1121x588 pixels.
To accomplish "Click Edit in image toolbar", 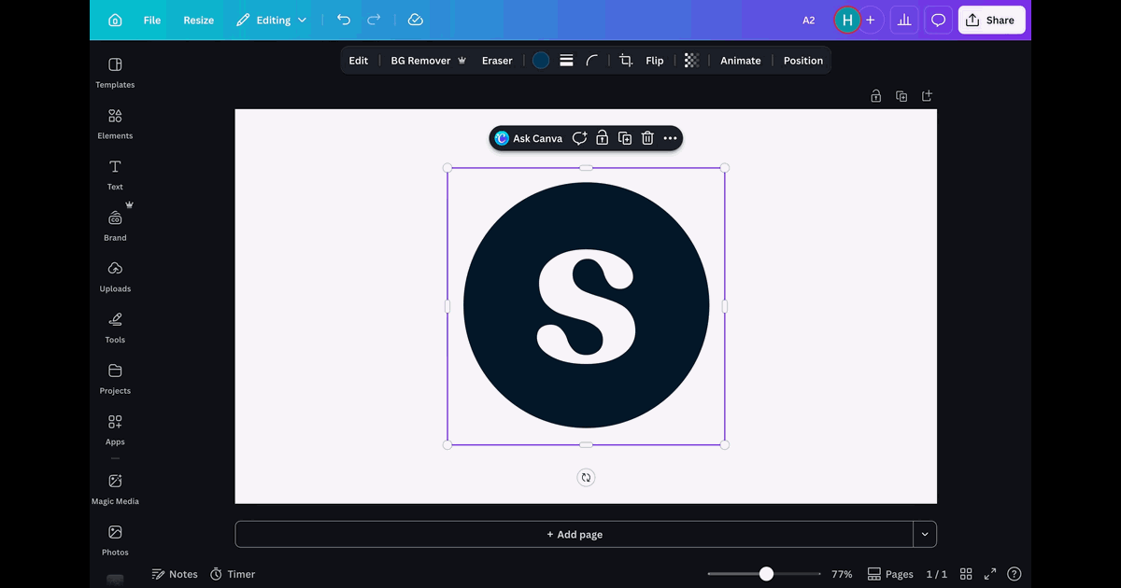I will pyautogui.click(x=359, y=61).
